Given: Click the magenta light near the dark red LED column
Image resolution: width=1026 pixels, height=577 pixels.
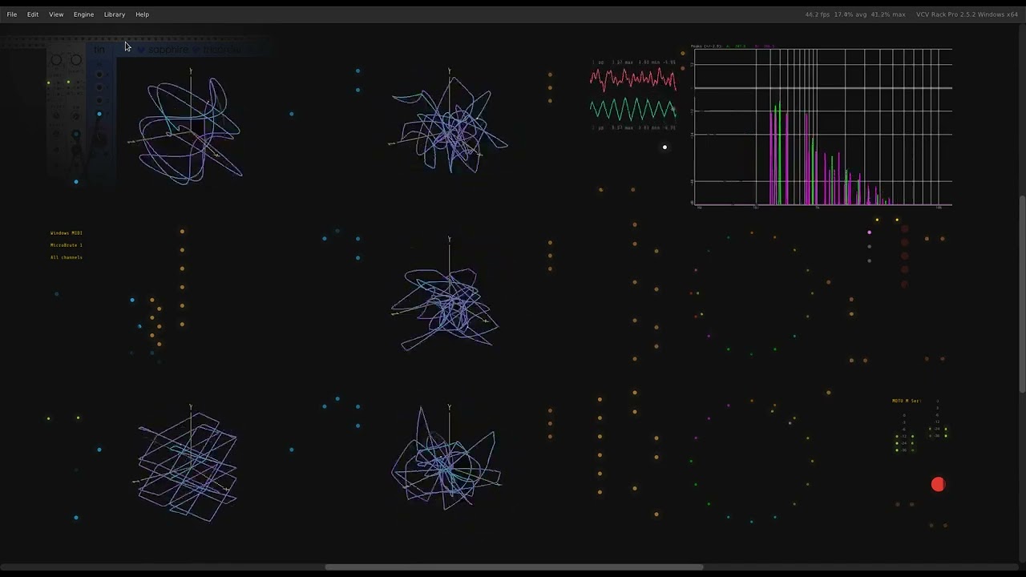Looking at the screenshot, I should (x=869, y=232).
